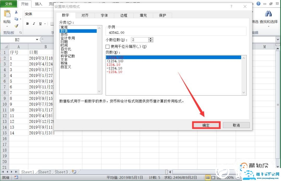Switch to the 边框 tab

124,15
